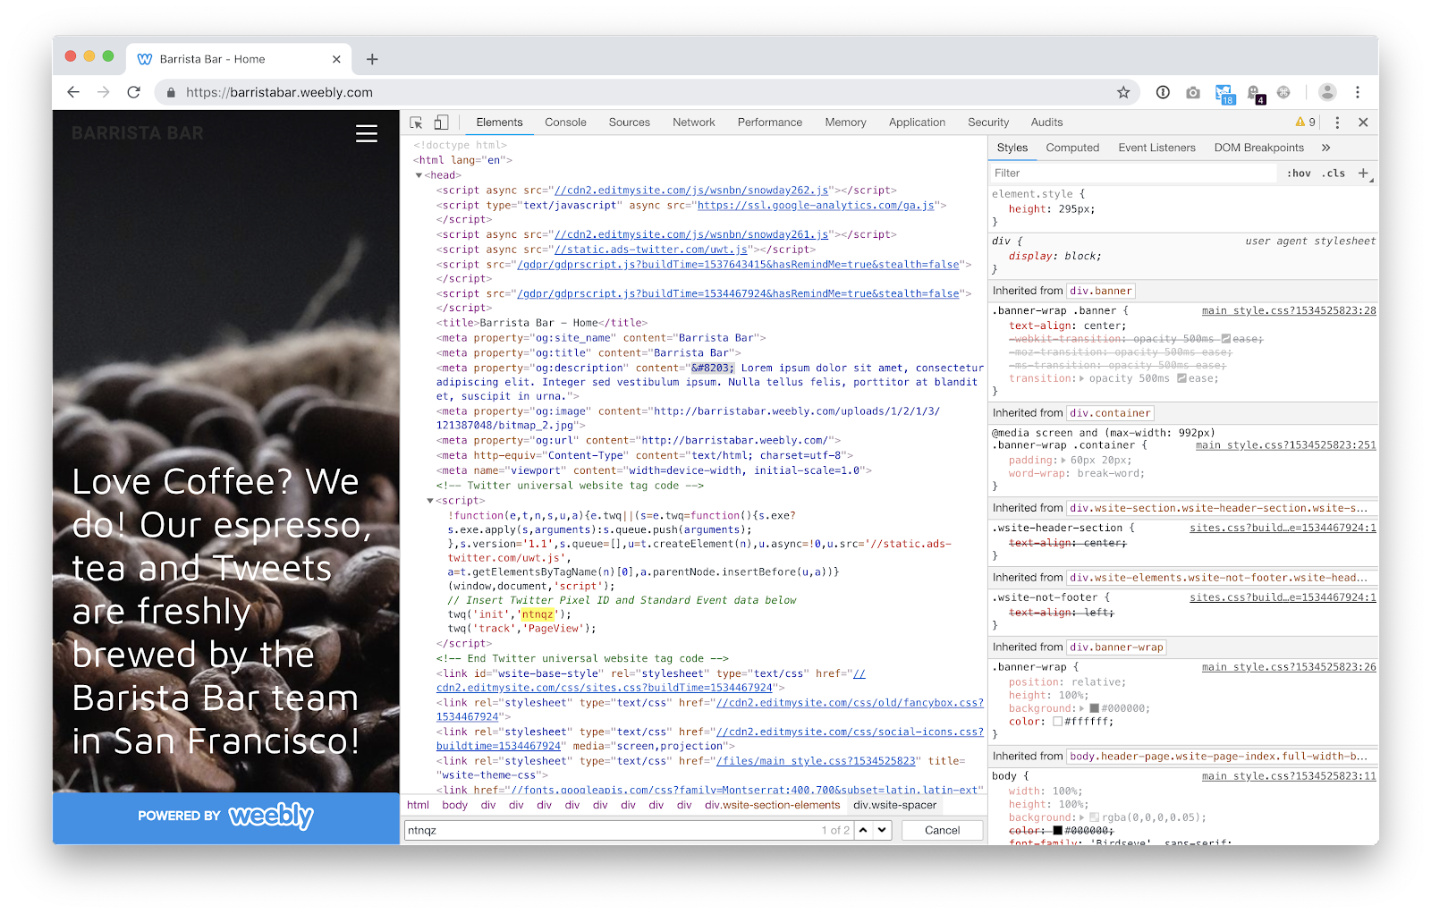Viewport: 1431px width, 914px height.
Task: Open the main_style.css?1534525823:28 source link
Action: tap(1289, 310)
